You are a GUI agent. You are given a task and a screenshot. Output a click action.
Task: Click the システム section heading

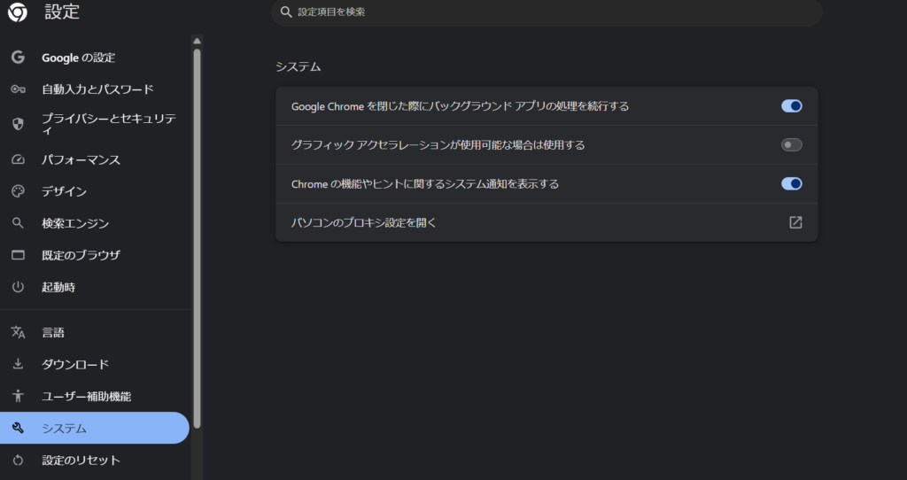pos(298,66)
